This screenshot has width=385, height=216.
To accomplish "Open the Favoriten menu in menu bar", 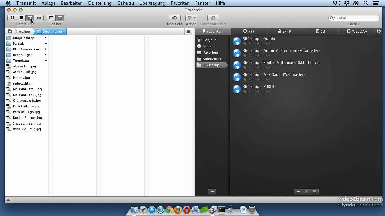I will coord(180,3).
